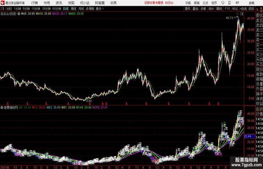The width and height of the screenshot is (263, 169).
Task: Switch to 60分钟 period
Action: point(57,9)
